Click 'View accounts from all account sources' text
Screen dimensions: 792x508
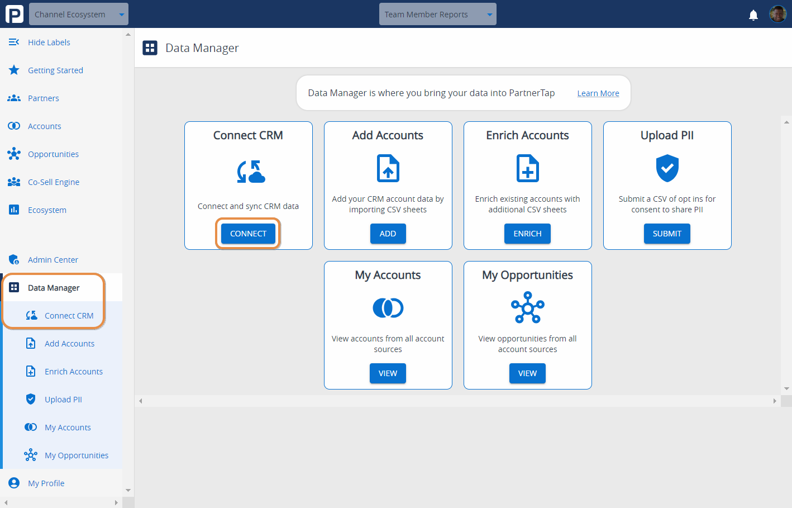388,344
